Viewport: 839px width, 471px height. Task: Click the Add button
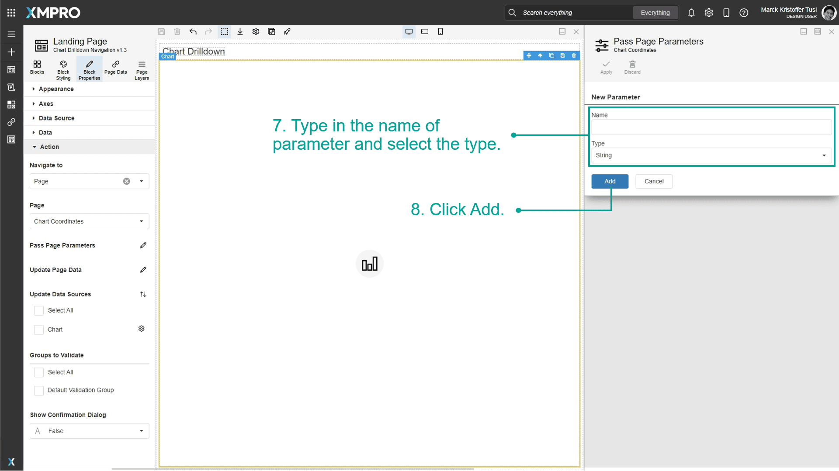(610, 181)
